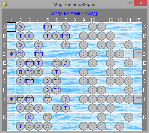This screenshot has height=133, width=149.
Task: Click the blank piece at K14
Action: (129, 117)
